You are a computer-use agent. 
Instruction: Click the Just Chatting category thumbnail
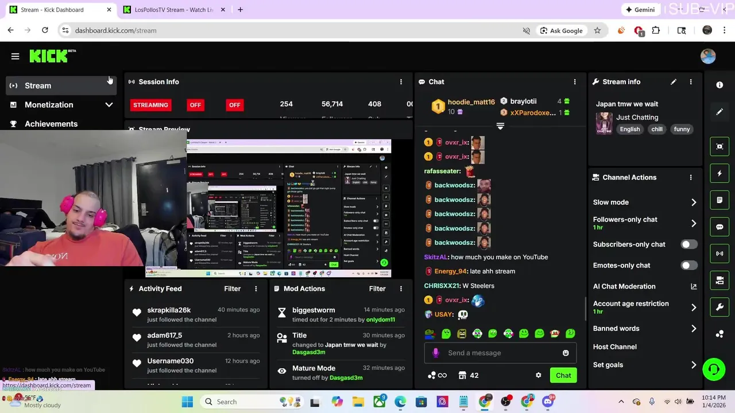click(x=604, y=123)
